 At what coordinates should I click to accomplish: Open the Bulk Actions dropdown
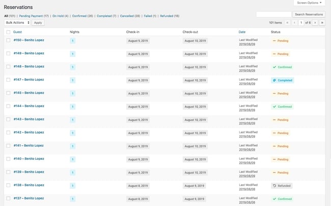click(x=17, y=23)
